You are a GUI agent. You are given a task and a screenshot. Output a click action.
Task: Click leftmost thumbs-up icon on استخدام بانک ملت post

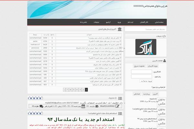29,113
